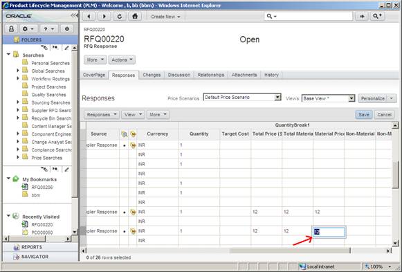Open the FOLDERS drawer
This screenshot has width=402, height=272.
coord(40,39)
